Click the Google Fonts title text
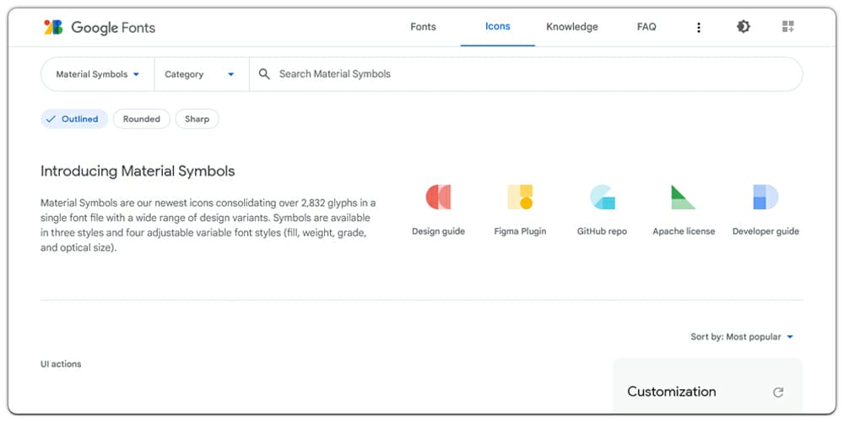 point(113,28)
